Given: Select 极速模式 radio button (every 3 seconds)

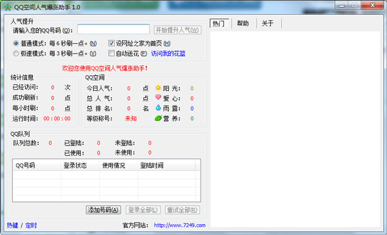Looking at the screenshot, I should click(x=15, y=53).
